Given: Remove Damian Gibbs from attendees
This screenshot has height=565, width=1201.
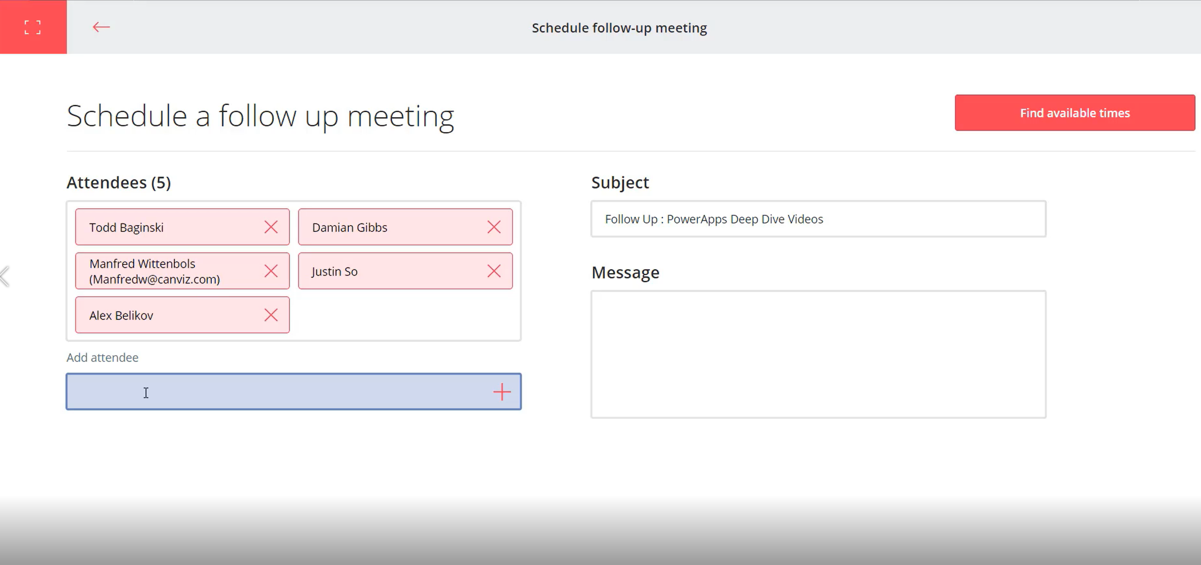Looking at the screenshot, I should coord(494,227).
